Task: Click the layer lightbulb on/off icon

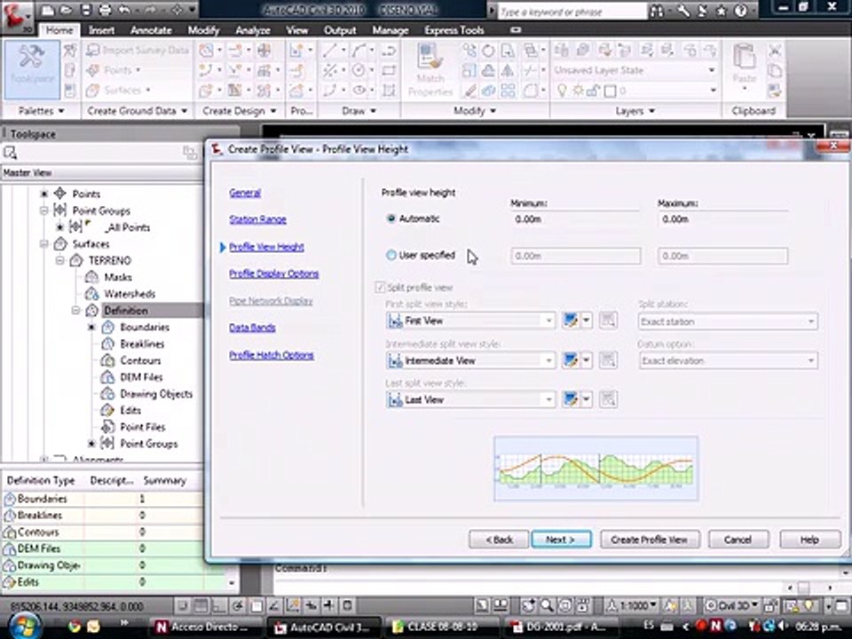Action: (x=562, y=91)
